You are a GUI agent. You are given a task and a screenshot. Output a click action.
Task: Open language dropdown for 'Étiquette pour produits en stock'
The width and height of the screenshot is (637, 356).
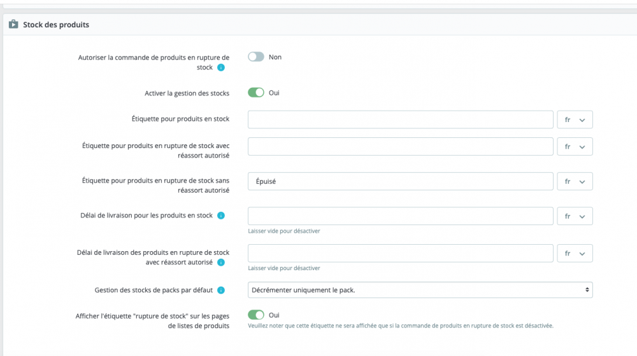click(x=575, y=120)
